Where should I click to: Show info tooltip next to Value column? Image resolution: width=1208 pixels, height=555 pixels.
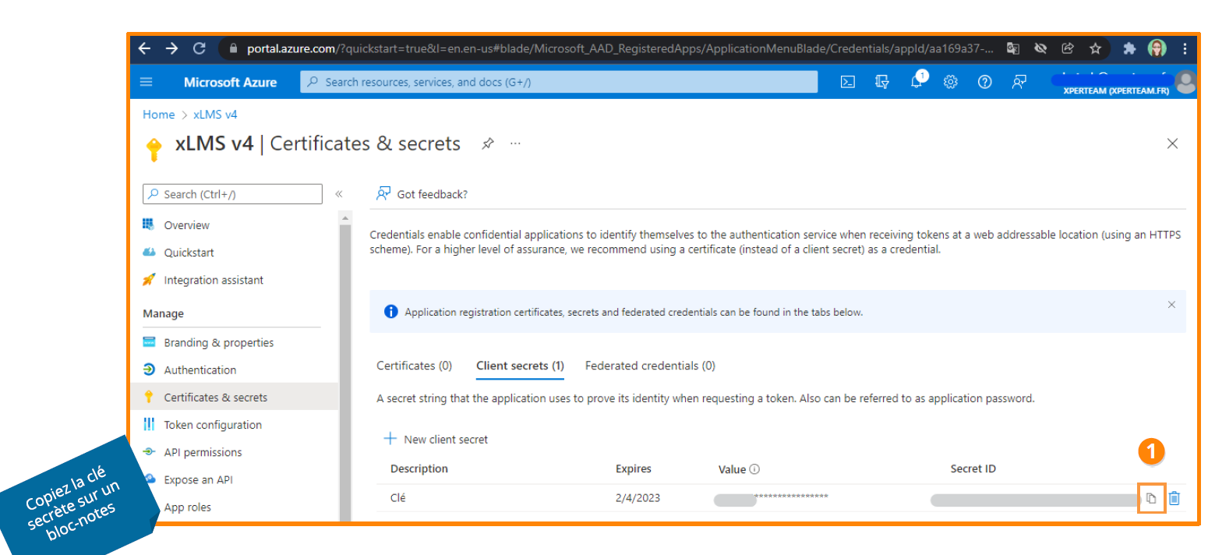point(754,469)
